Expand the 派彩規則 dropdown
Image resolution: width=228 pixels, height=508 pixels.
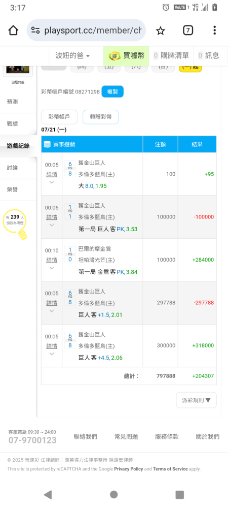click(x=197, y=400)
